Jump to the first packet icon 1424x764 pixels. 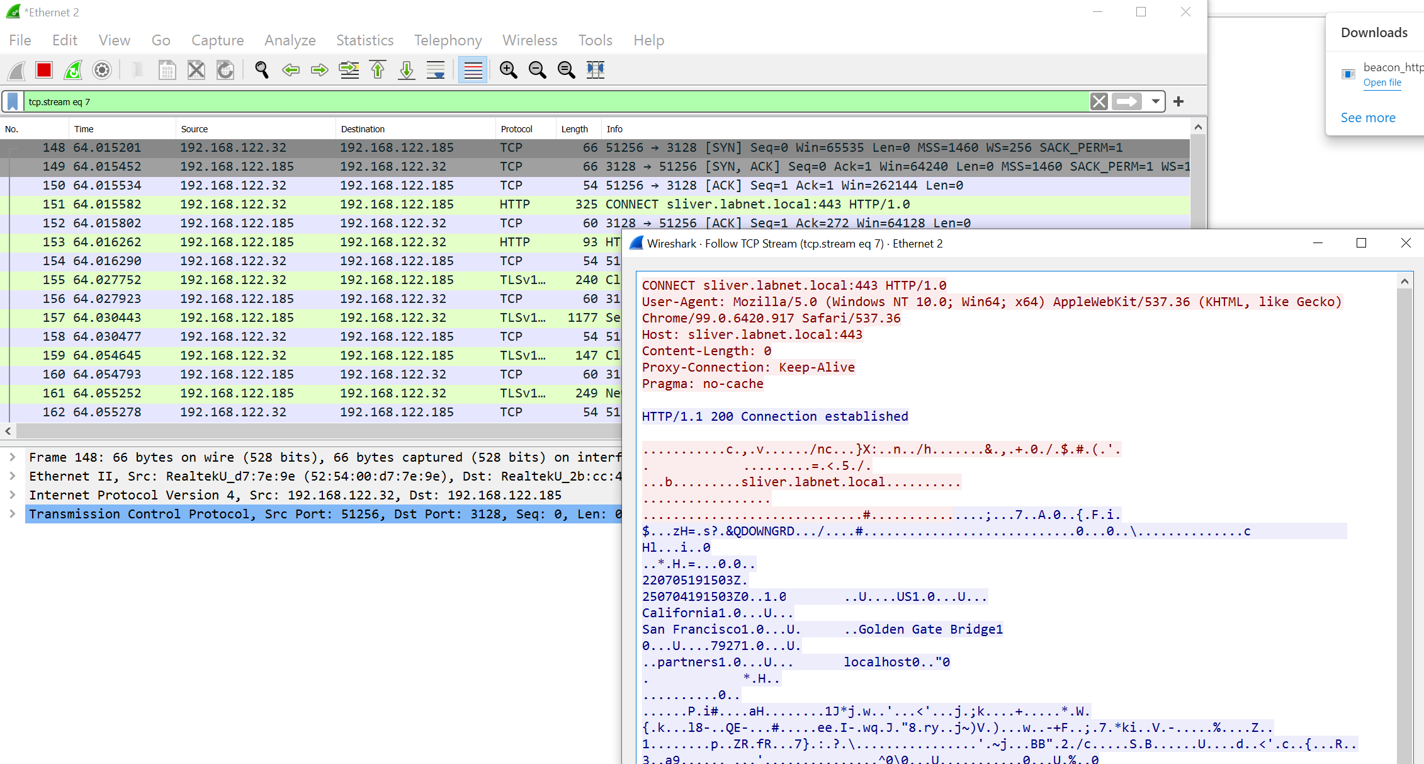tap(378, 70)
